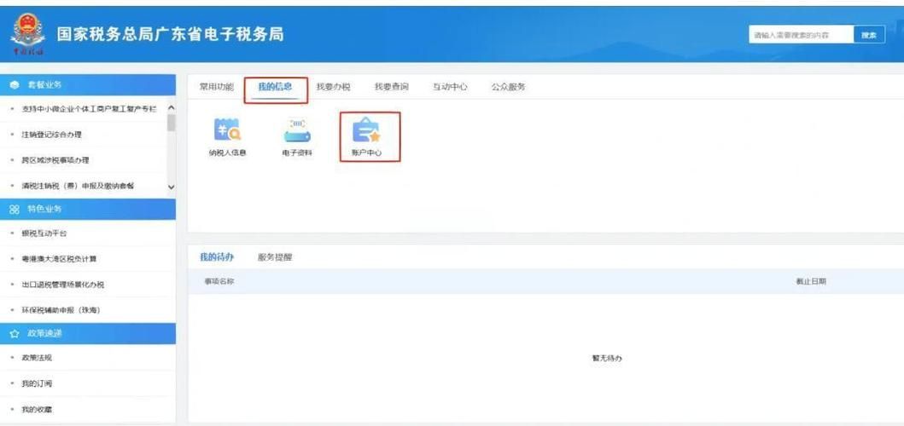Click the 截止日期 column header
The height and width of the screenshot is (426, 904).
pyautogui.click(x=811, y=281)
